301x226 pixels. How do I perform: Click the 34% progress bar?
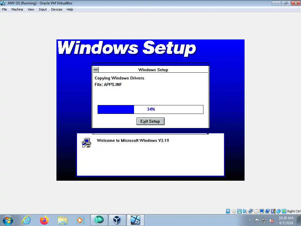point(150,109)
